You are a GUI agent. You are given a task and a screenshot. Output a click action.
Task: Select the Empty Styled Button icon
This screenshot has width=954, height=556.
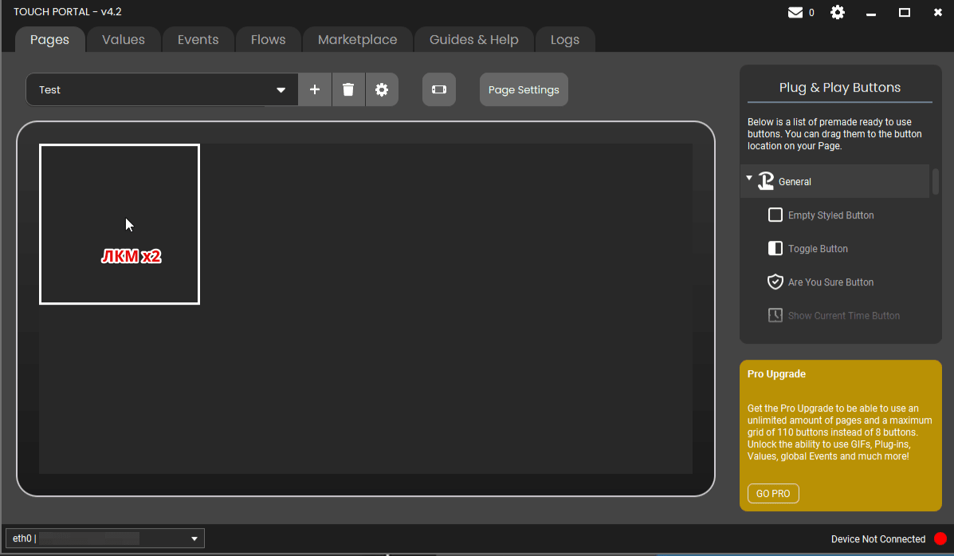pos(775,215)
